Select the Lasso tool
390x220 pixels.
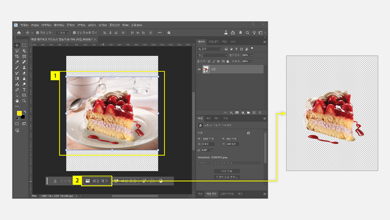click(x=17, y=51)
